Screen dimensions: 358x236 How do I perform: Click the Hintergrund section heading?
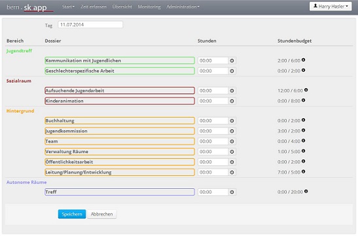[x=20, y=111]
